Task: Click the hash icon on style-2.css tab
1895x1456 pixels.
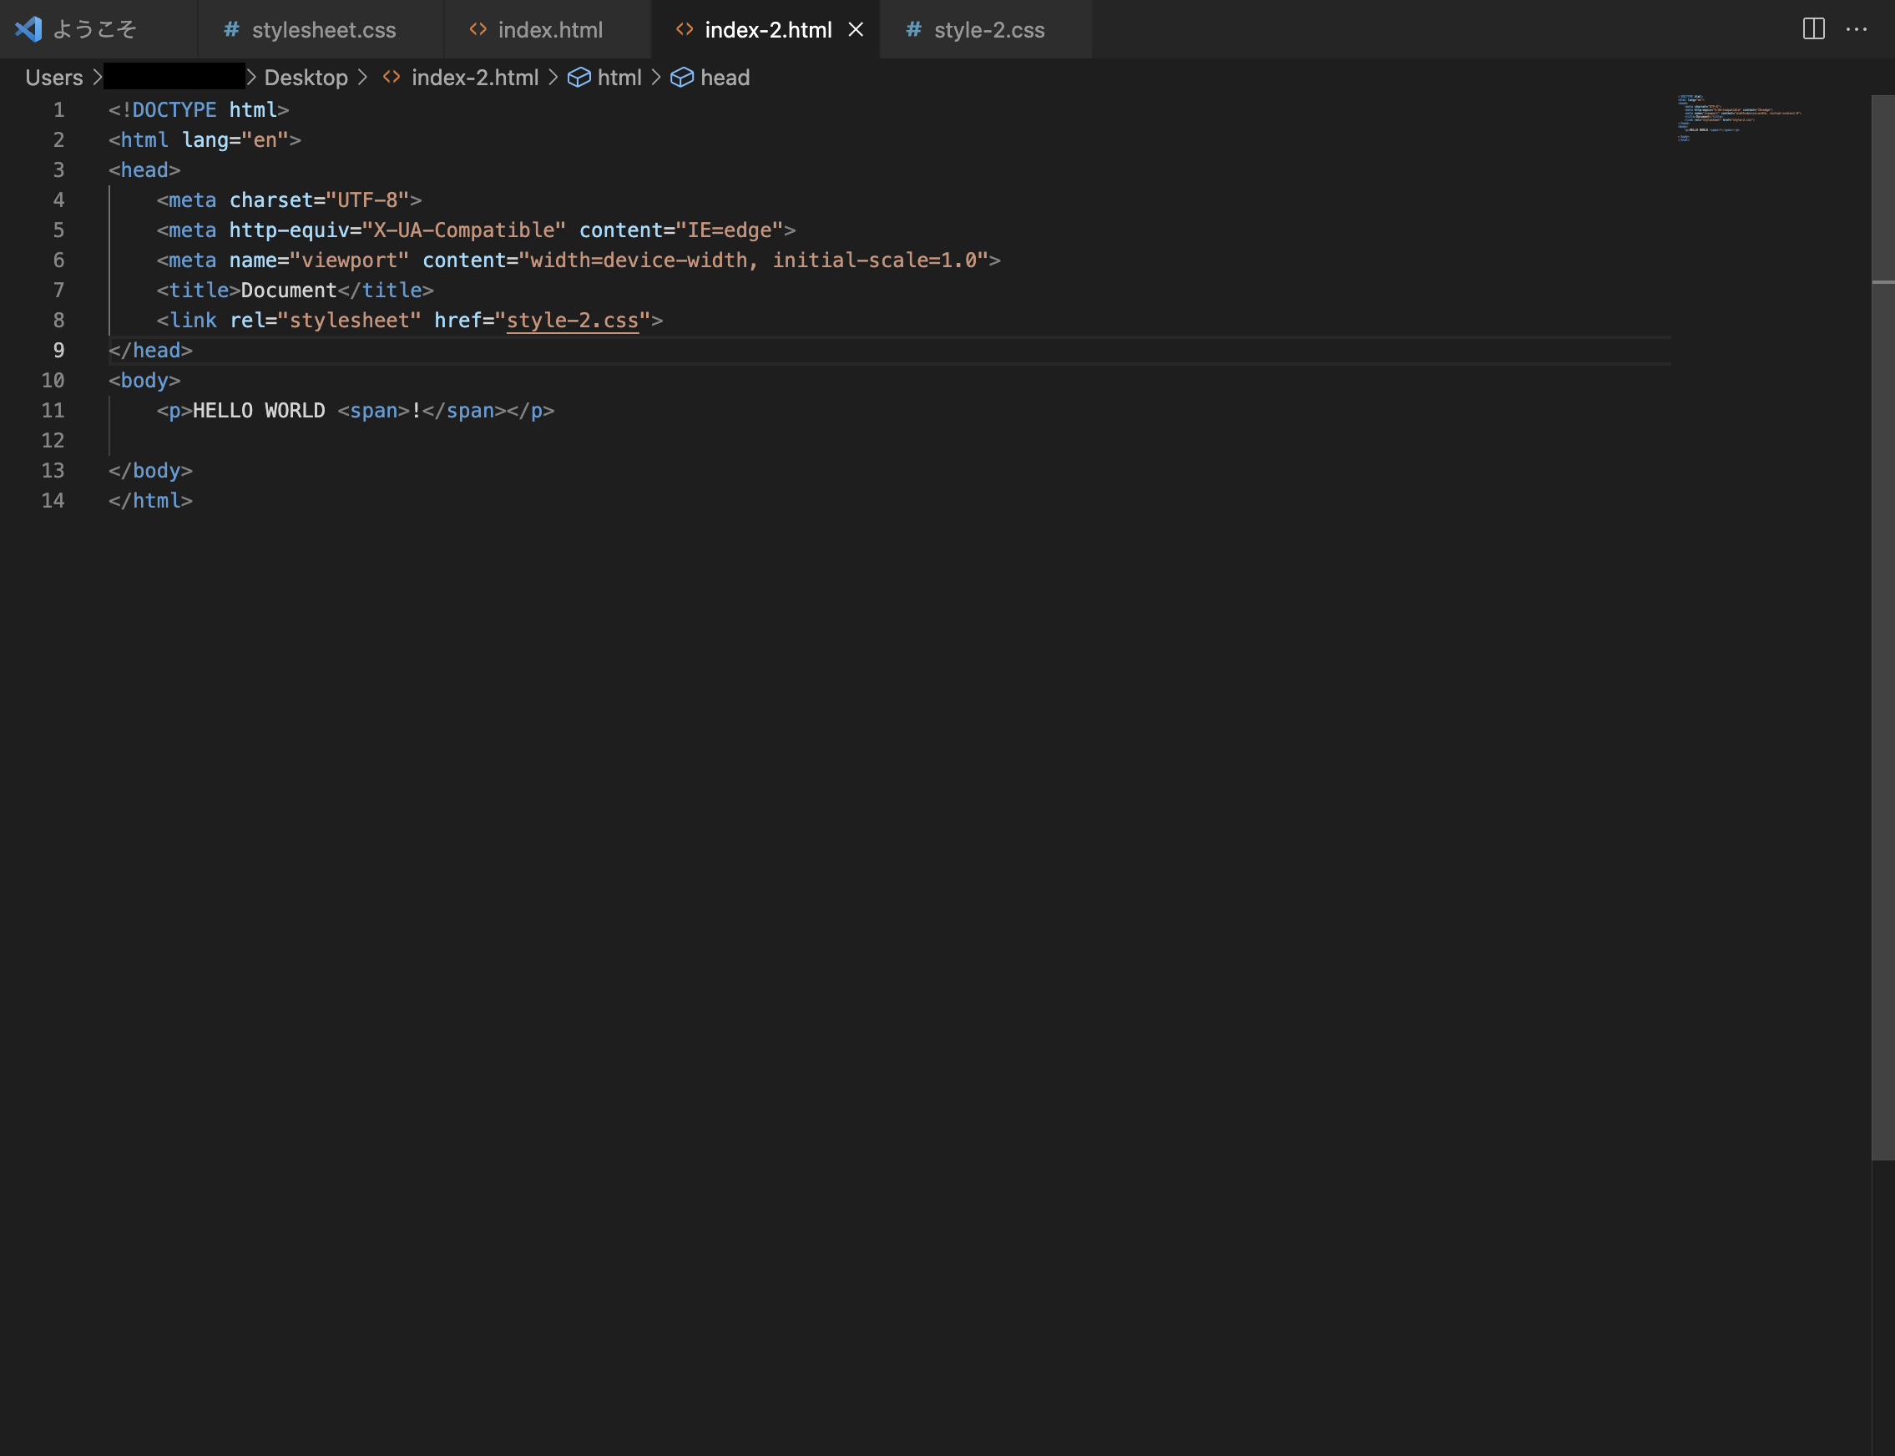Action: coord(913,29)
